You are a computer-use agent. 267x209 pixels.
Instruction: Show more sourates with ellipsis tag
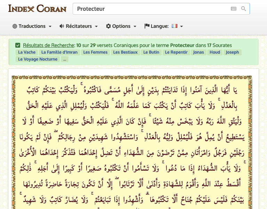64,59
